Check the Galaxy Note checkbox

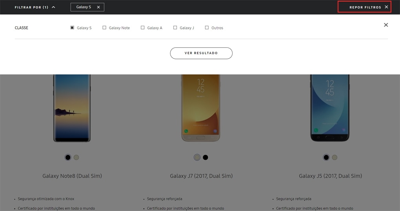(x=104, y=27)
